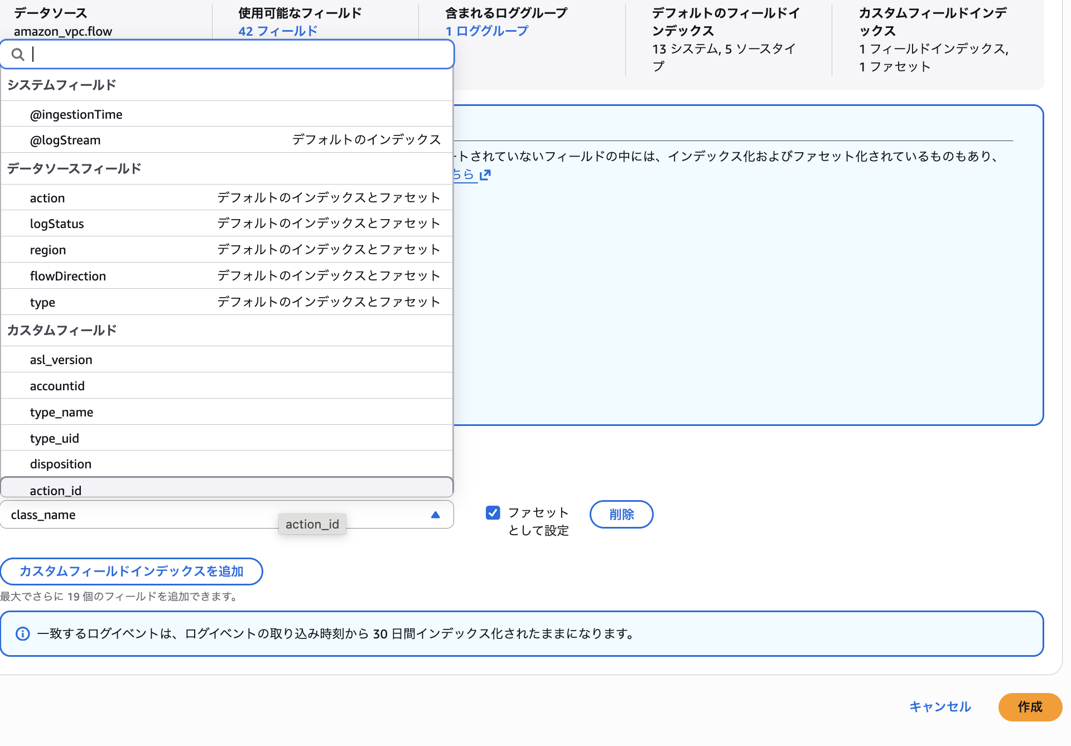
Task: Choose the action data source field
Action: point(47,197)
